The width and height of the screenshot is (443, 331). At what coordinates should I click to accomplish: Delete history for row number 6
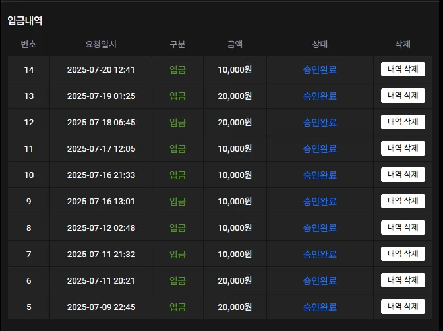coord(403,280)
